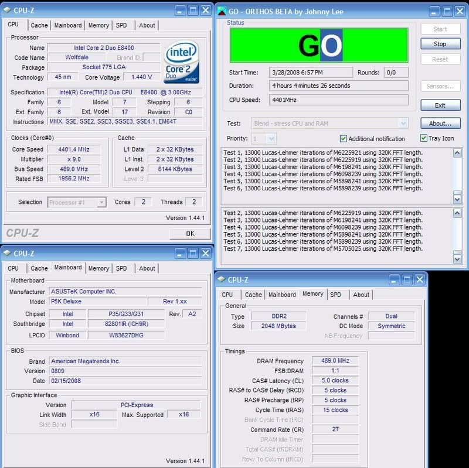Click the Start Time field in ORTHOS
Screen dimensions: 469x468
click(x=311, y=72)
